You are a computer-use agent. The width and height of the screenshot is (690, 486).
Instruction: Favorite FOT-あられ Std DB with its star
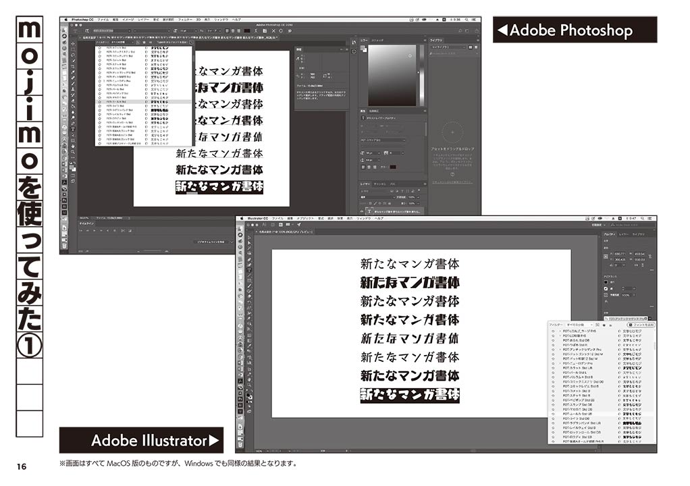tap(553, 340)
